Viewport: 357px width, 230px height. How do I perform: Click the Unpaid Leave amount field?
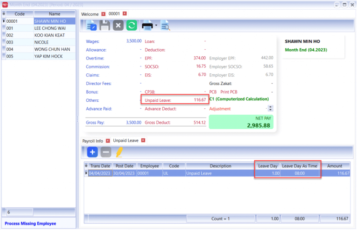point(174,100)
